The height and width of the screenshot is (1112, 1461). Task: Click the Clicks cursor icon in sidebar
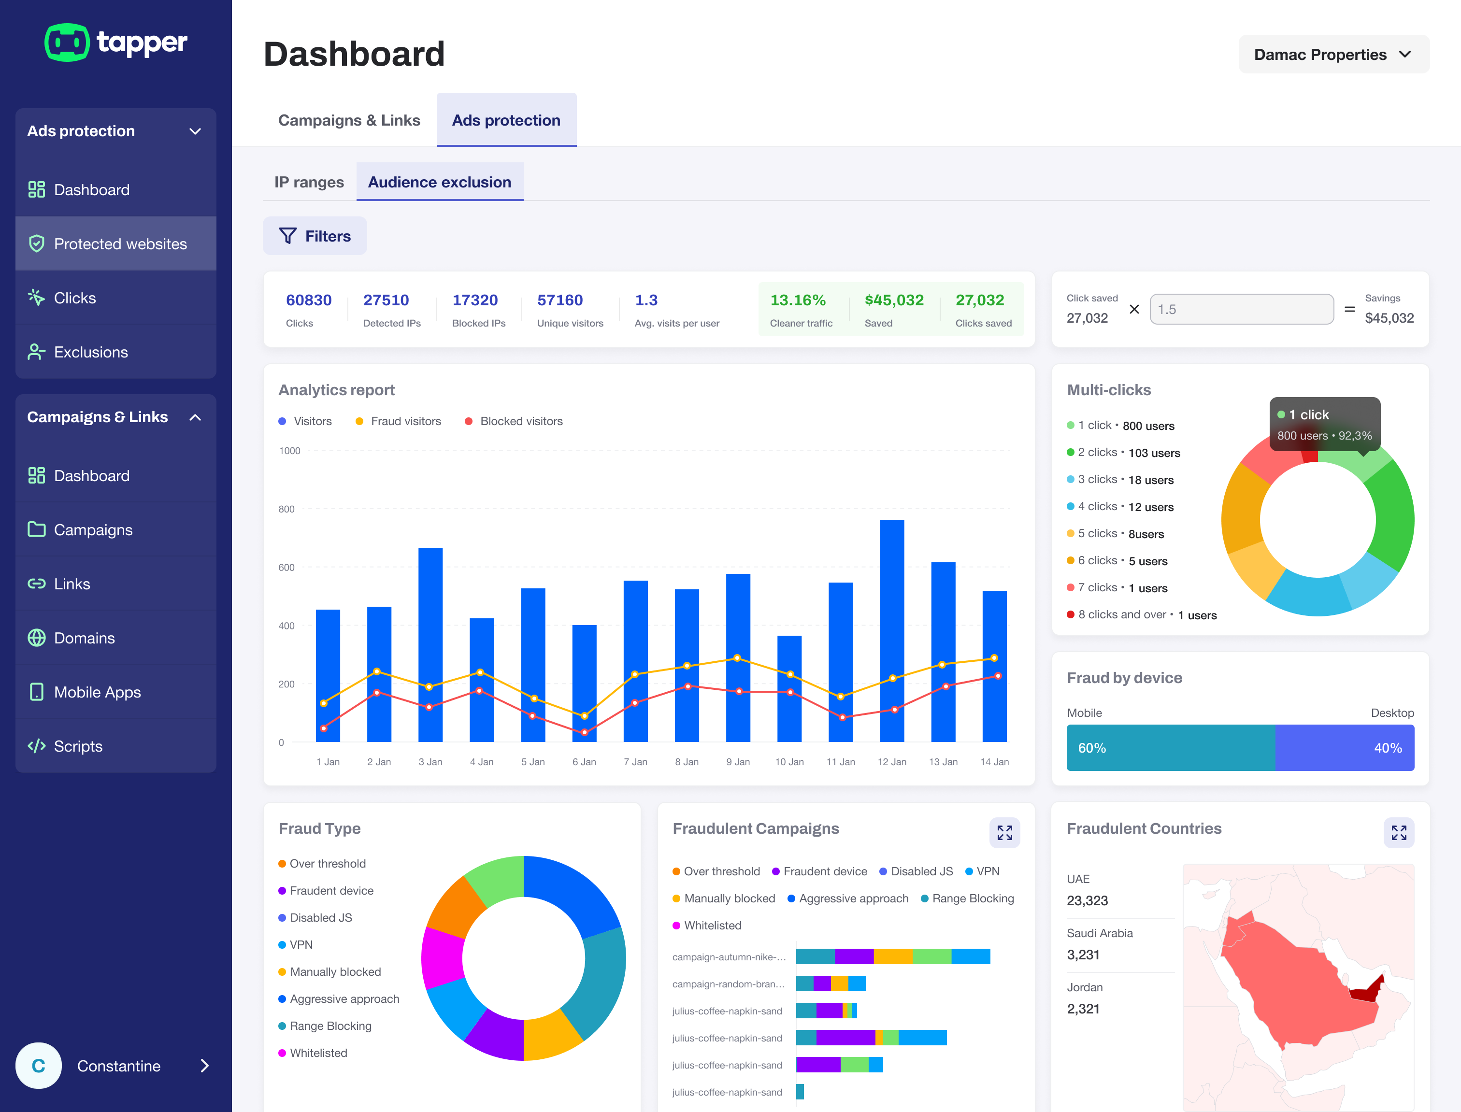[x=36, y=298]
